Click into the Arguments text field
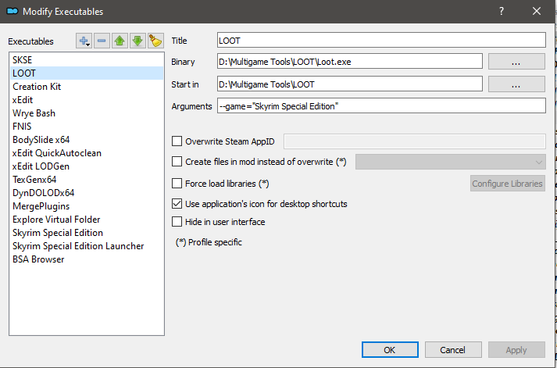557x368 pixels. (x=380, y=105)
